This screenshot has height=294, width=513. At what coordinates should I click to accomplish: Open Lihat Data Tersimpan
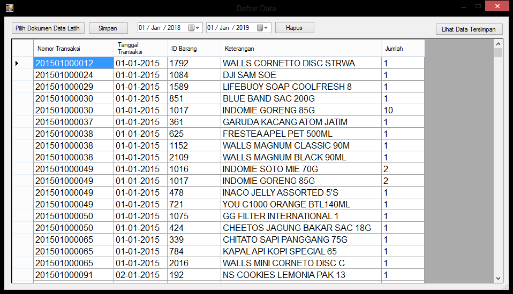(469, 29)
